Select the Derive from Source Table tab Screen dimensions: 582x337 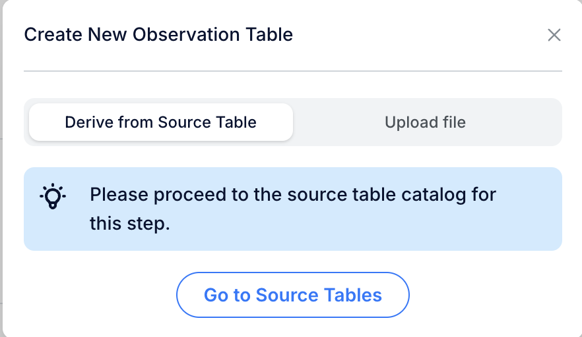tap(161, 122)
